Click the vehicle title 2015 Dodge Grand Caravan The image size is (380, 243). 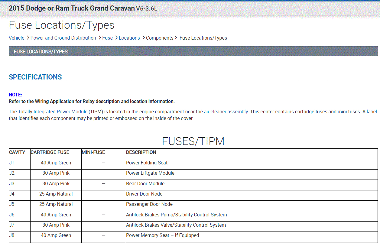pyautogui.click(x=83, y=8)
